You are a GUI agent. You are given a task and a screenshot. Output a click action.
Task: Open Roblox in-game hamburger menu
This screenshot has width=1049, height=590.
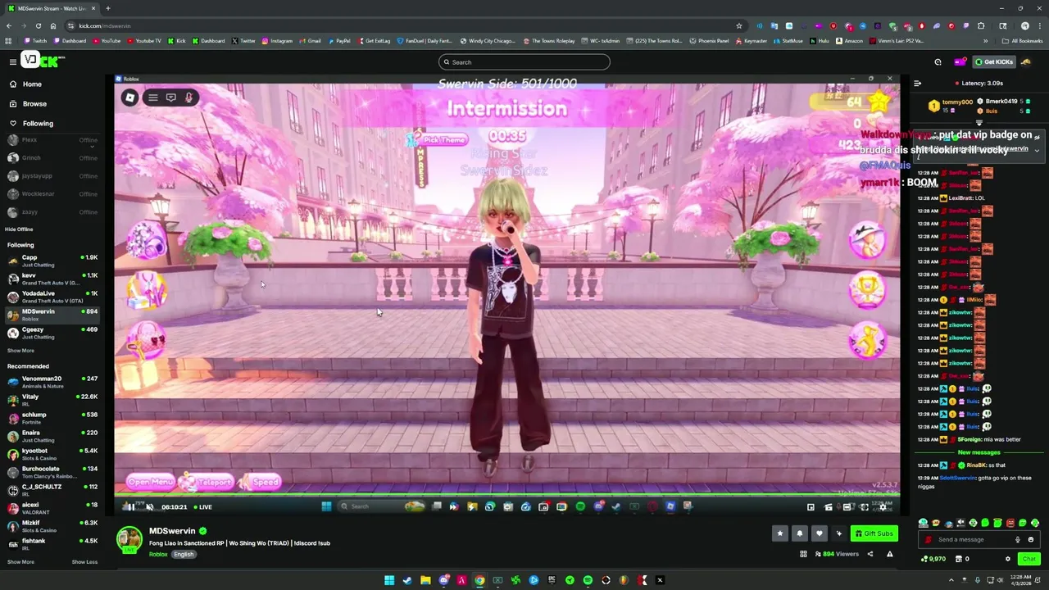coord(152,98)
